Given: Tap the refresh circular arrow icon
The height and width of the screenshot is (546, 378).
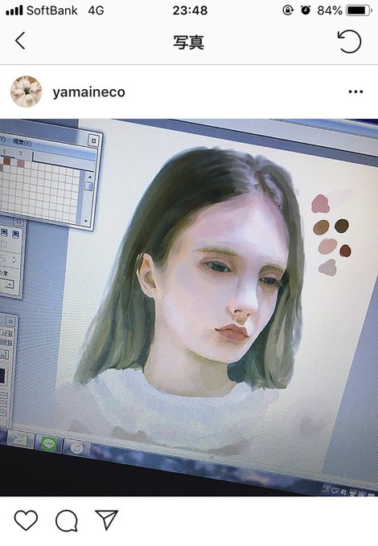Looking at the screenshot, I should pos(349,41).
